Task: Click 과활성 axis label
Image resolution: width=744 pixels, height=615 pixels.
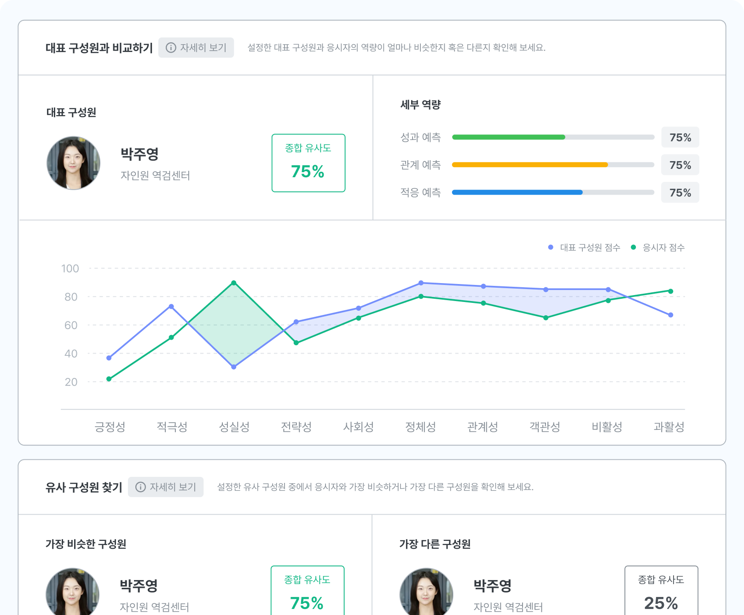Action: coord(669,427)
